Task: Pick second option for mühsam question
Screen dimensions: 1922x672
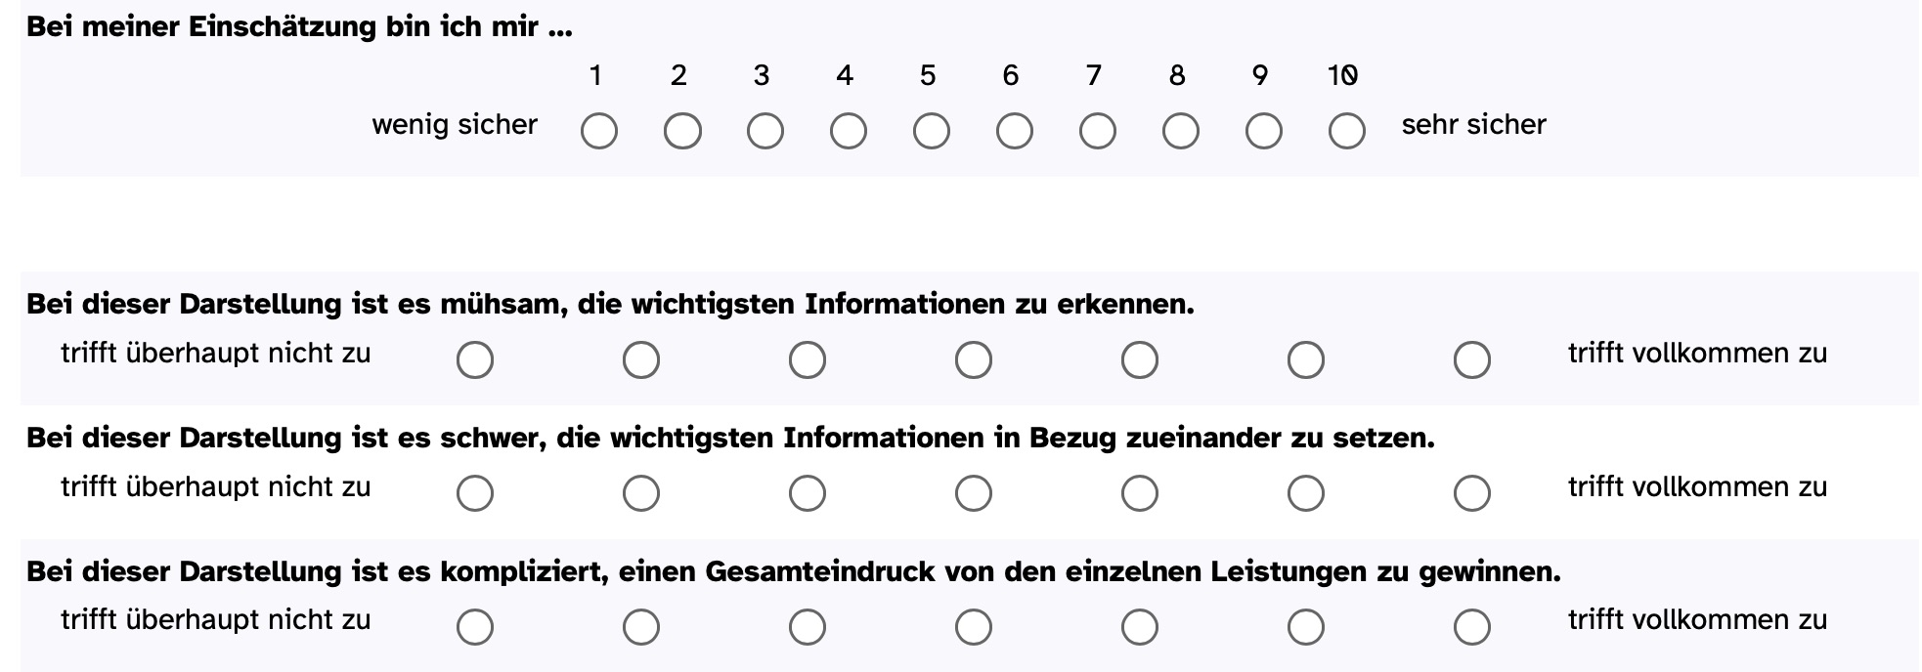Action: (640, 359)
